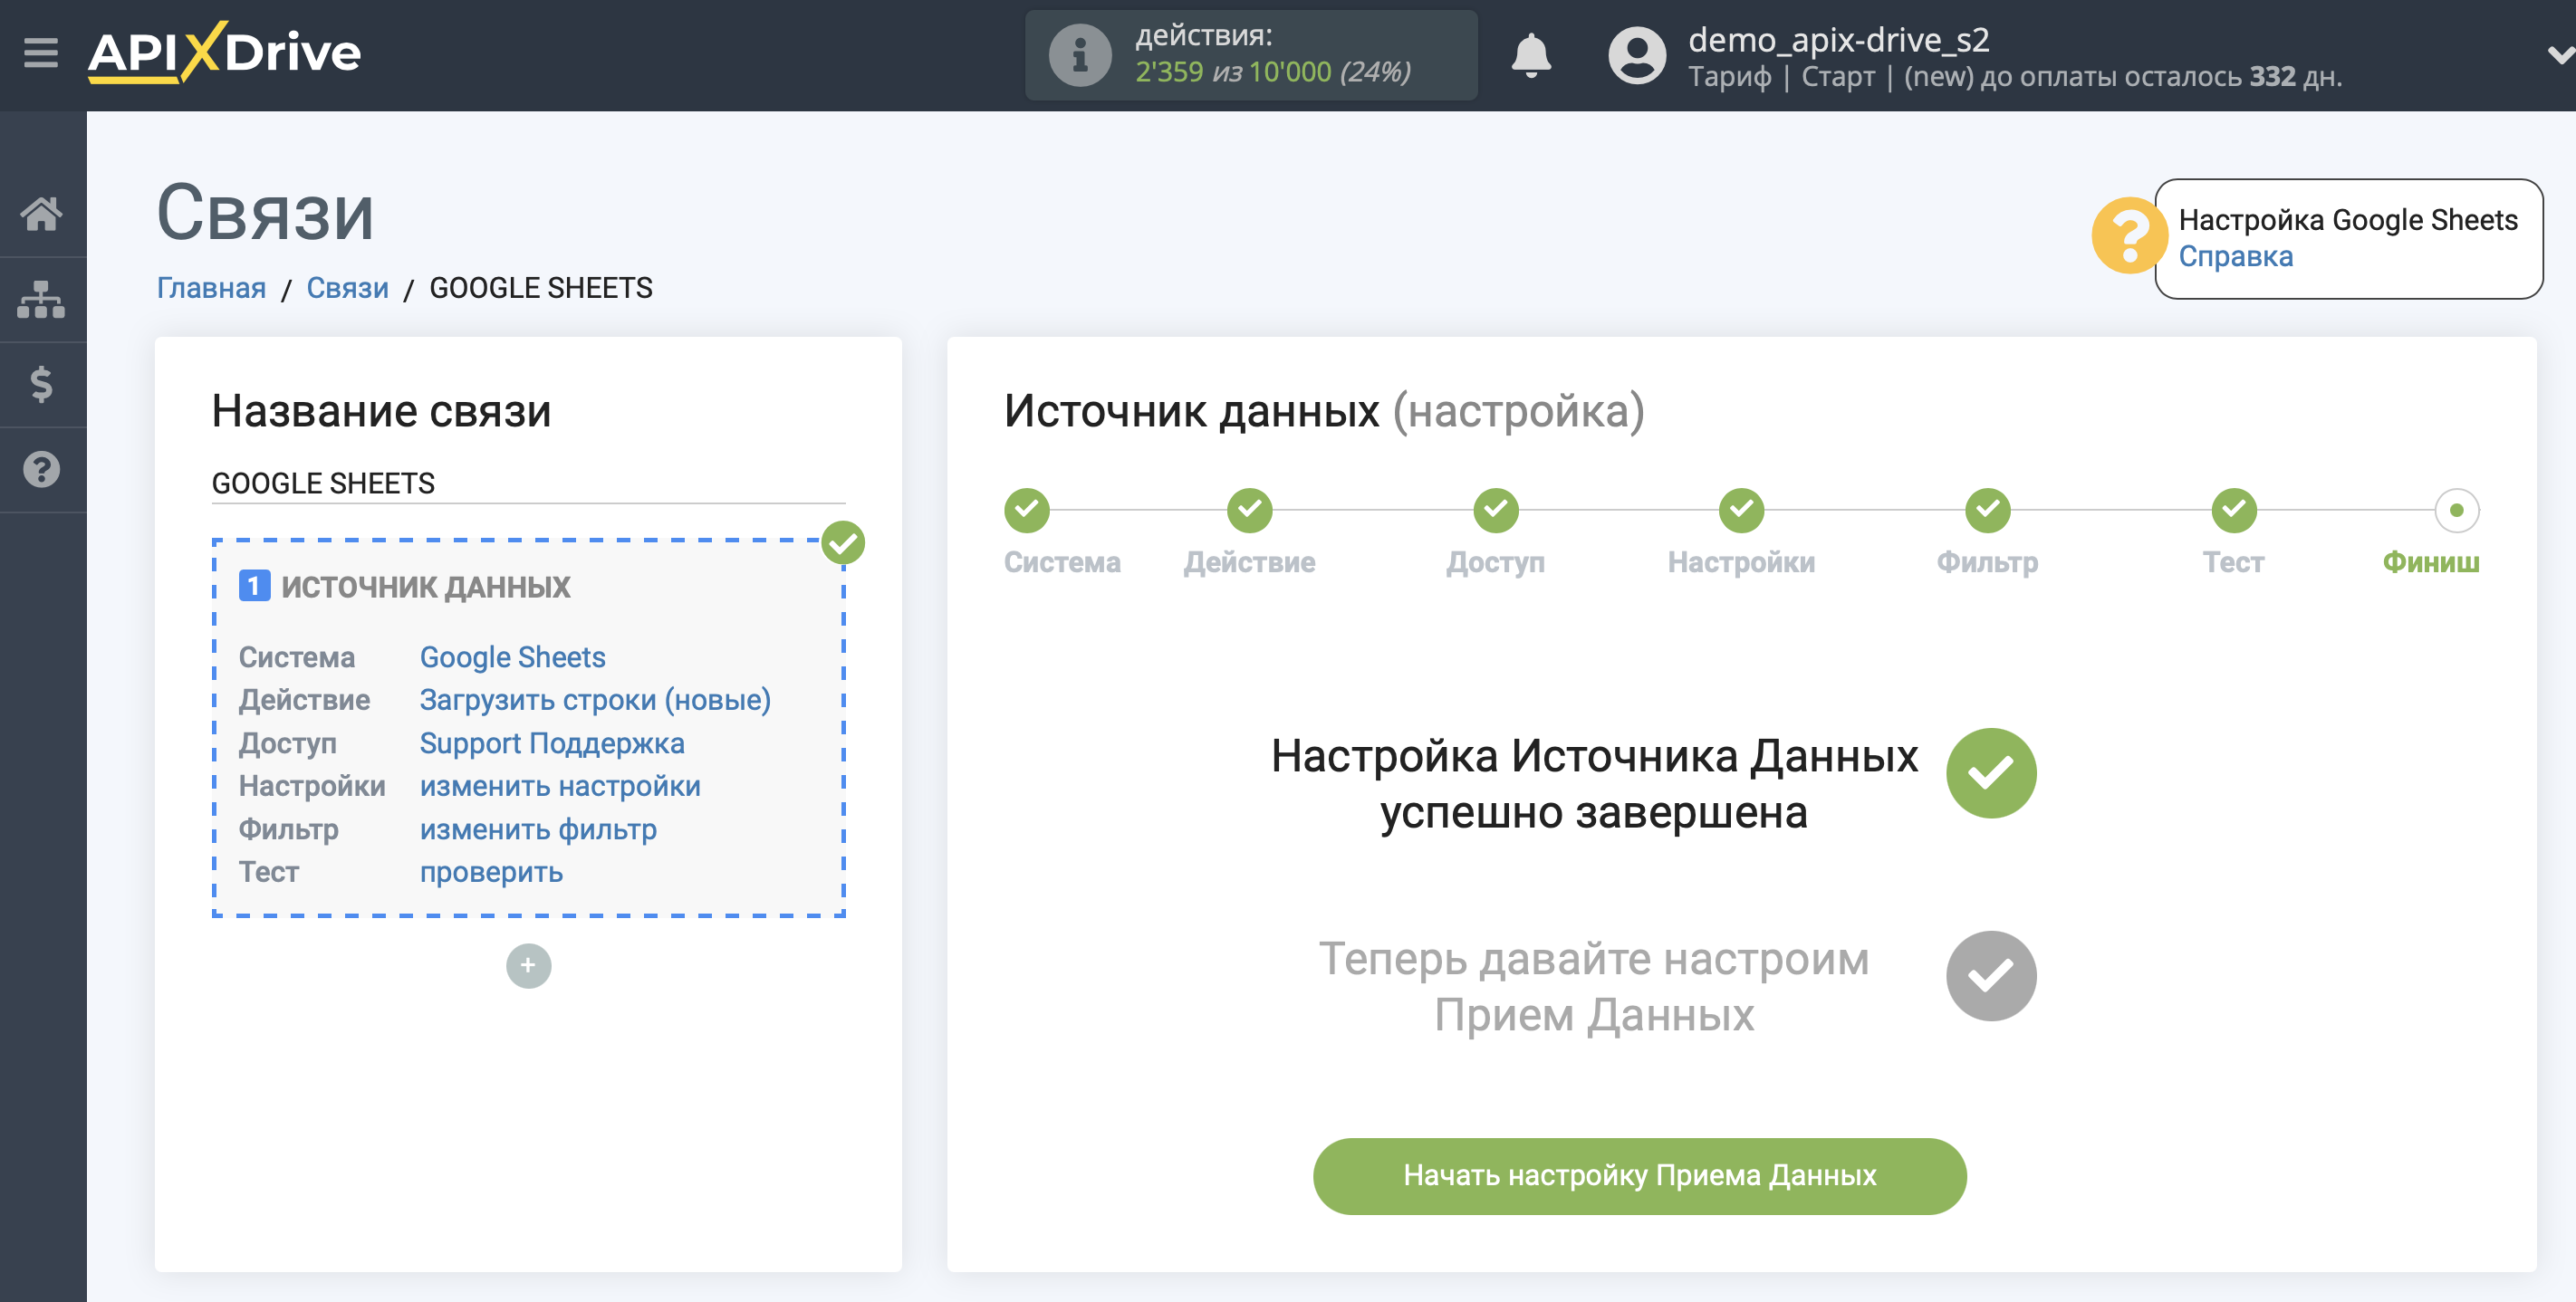
Task: Click the Настройка Google Sheets help title
Action: point(2347,220)
